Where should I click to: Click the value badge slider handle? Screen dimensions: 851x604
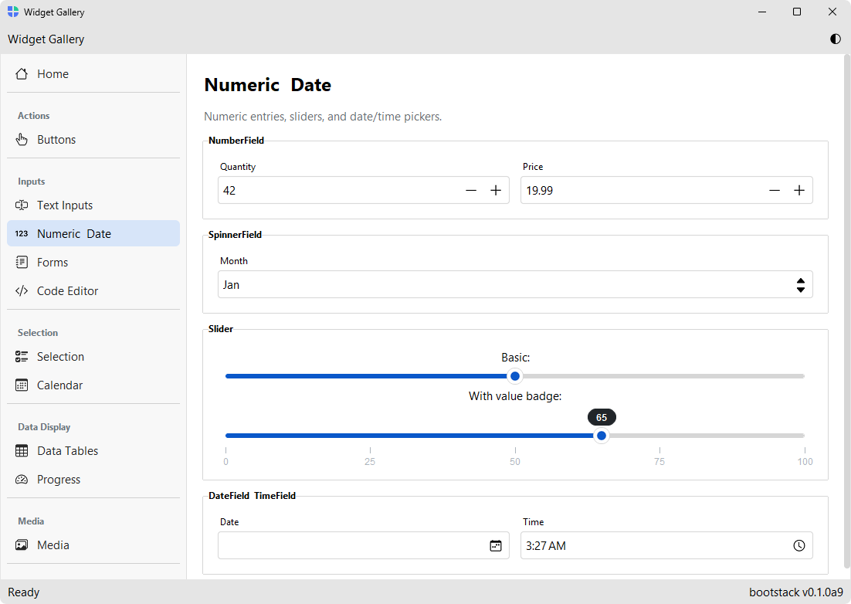click(x=602, y=435)
